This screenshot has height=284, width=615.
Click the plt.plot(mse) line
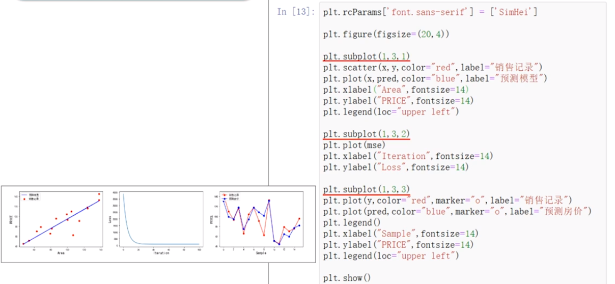[354, 145]
